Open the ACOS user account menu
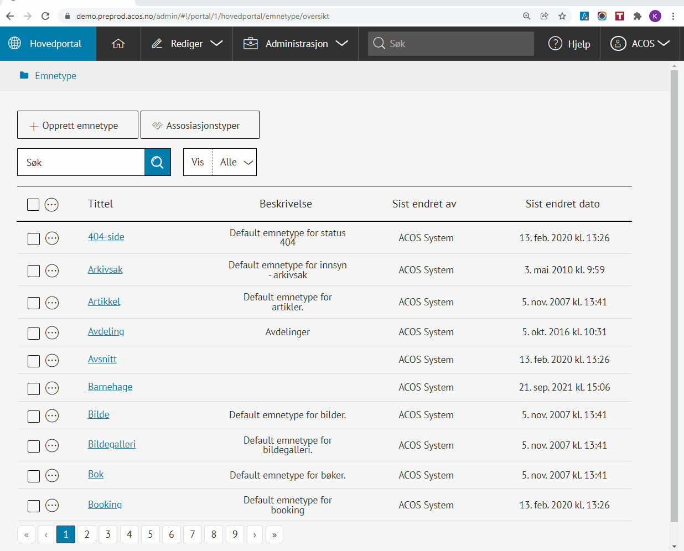 pyautogui.click(x=640, y=44)
